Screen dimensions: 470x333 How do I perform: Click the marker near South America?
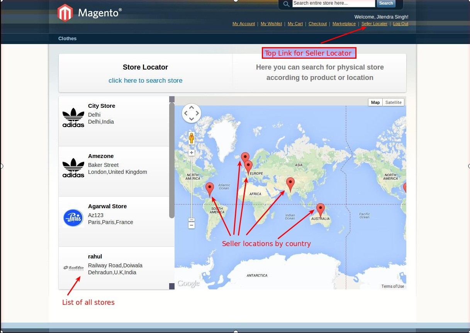click(x=209, y=190)
